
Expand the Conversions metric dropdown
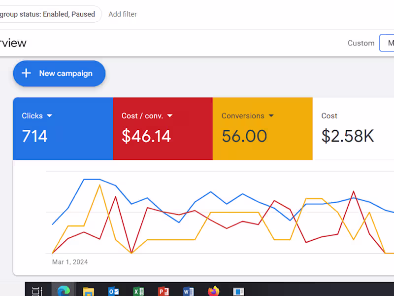point(271,116)
